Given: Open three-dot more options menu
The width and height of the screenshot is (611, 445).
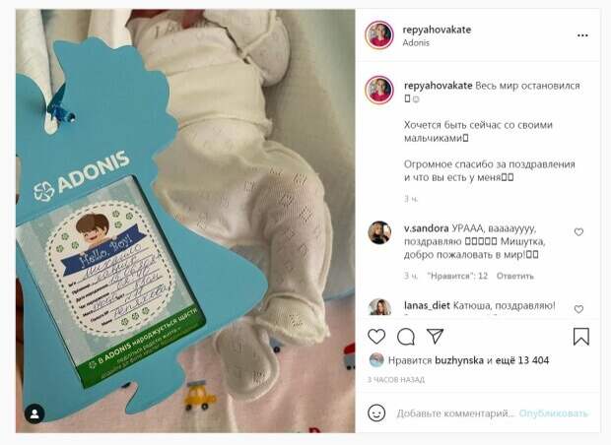Looking at the screenshot, I should coord(582,35).
